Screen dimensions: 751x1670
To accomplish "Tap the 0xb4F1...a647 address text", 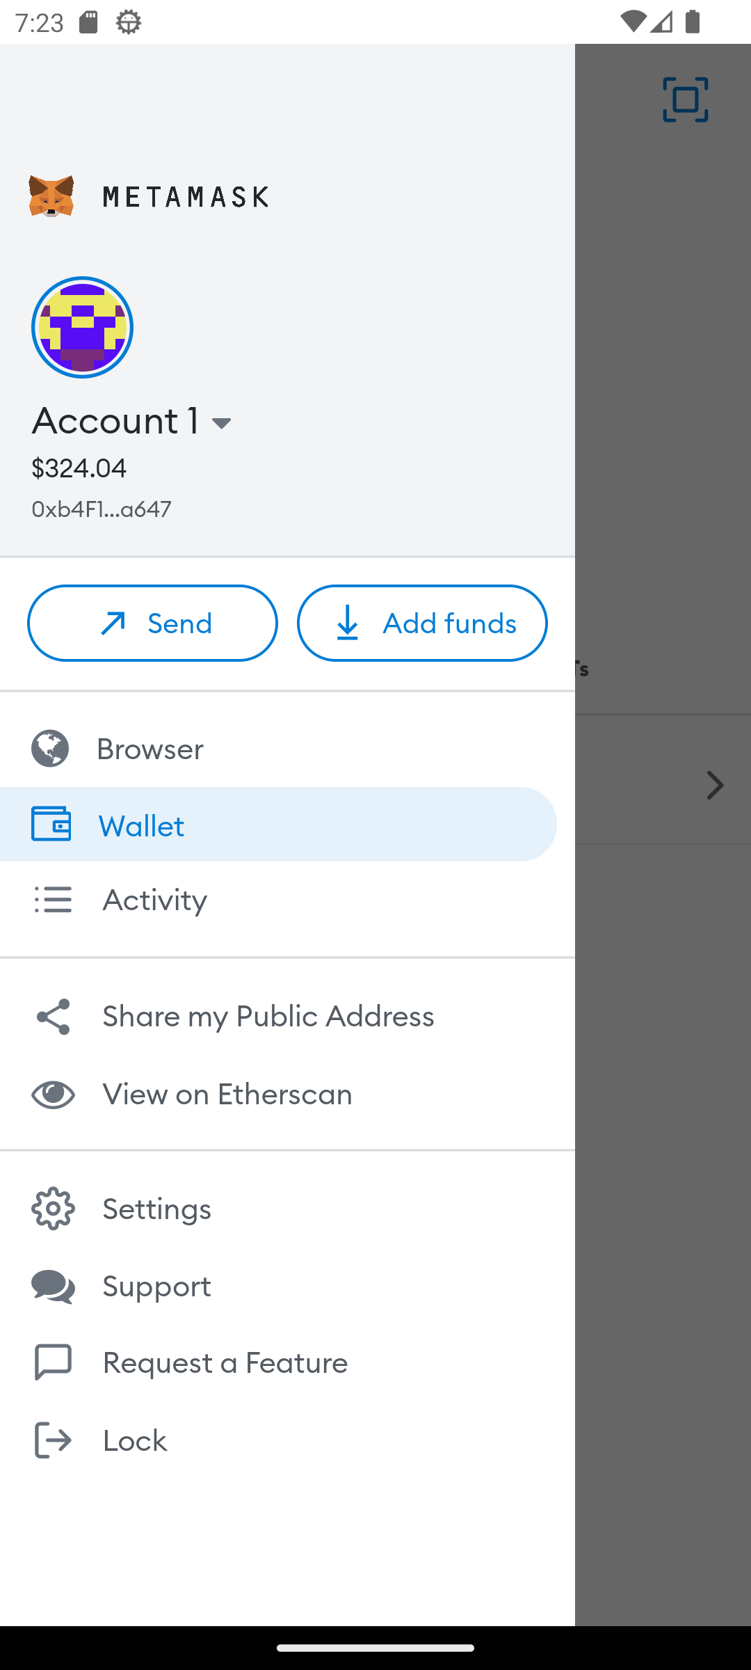I will coord(102,509).
